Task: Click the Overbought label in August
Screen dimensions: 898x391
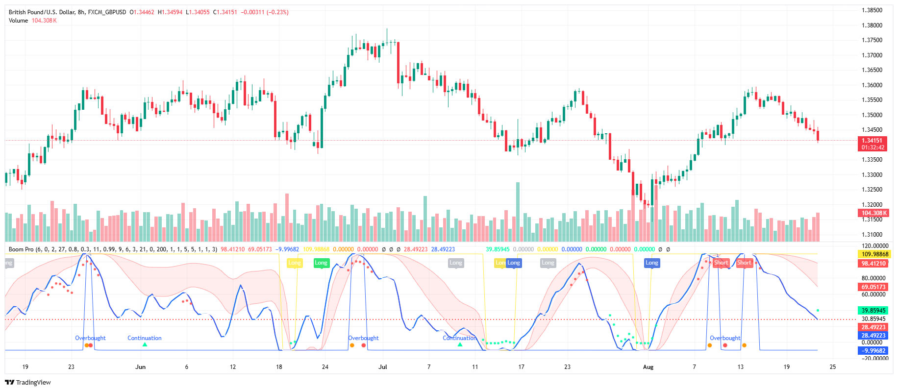Action: pos(725,338)
